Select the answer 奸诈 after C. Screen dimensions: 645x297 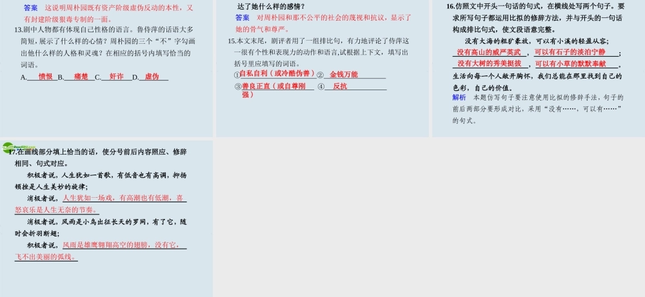116,77
